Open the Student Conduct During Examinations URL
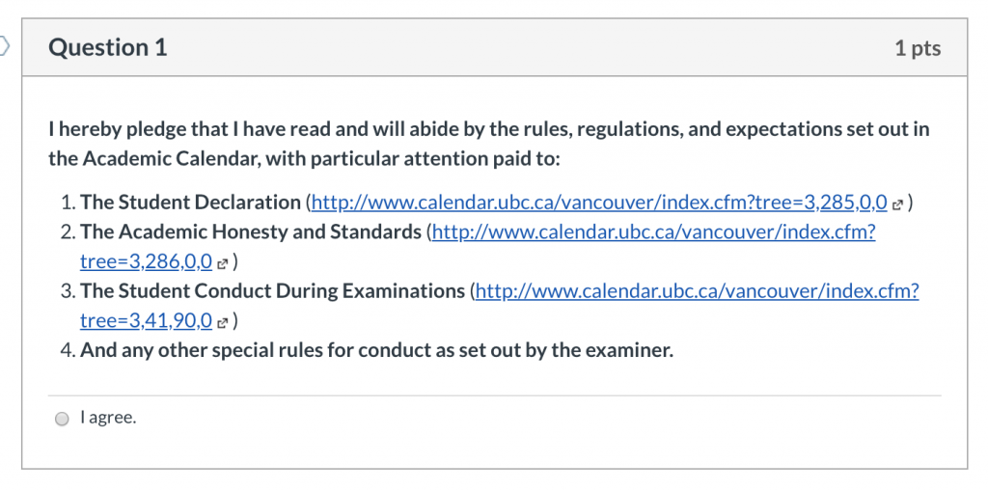988x490 pixels. click(x=698, y=291)
